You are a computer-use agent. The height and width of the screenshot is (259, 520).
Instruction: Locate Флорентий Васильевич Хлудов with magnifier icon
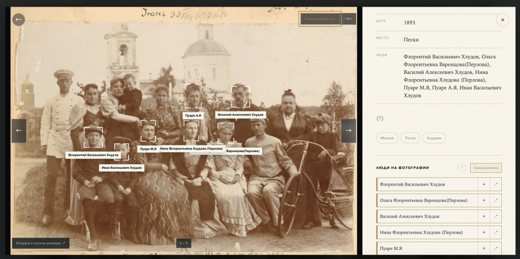tap(484, 184)
